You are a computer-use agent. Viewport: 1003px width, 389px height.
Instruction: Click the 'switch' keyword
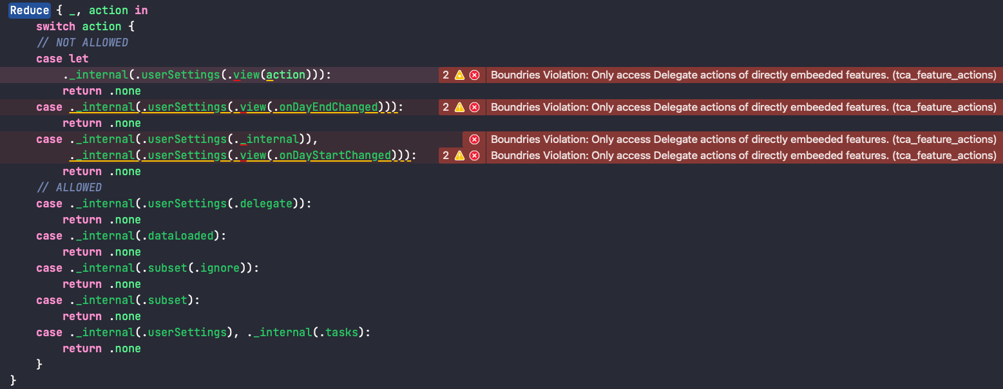point(55,26)
